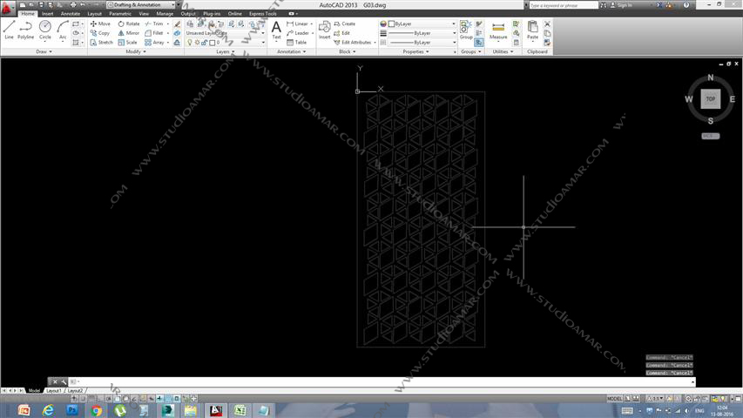Screen dimensions: 743x418
Task: Expand the Draw panel
Action: click(44, 51)
